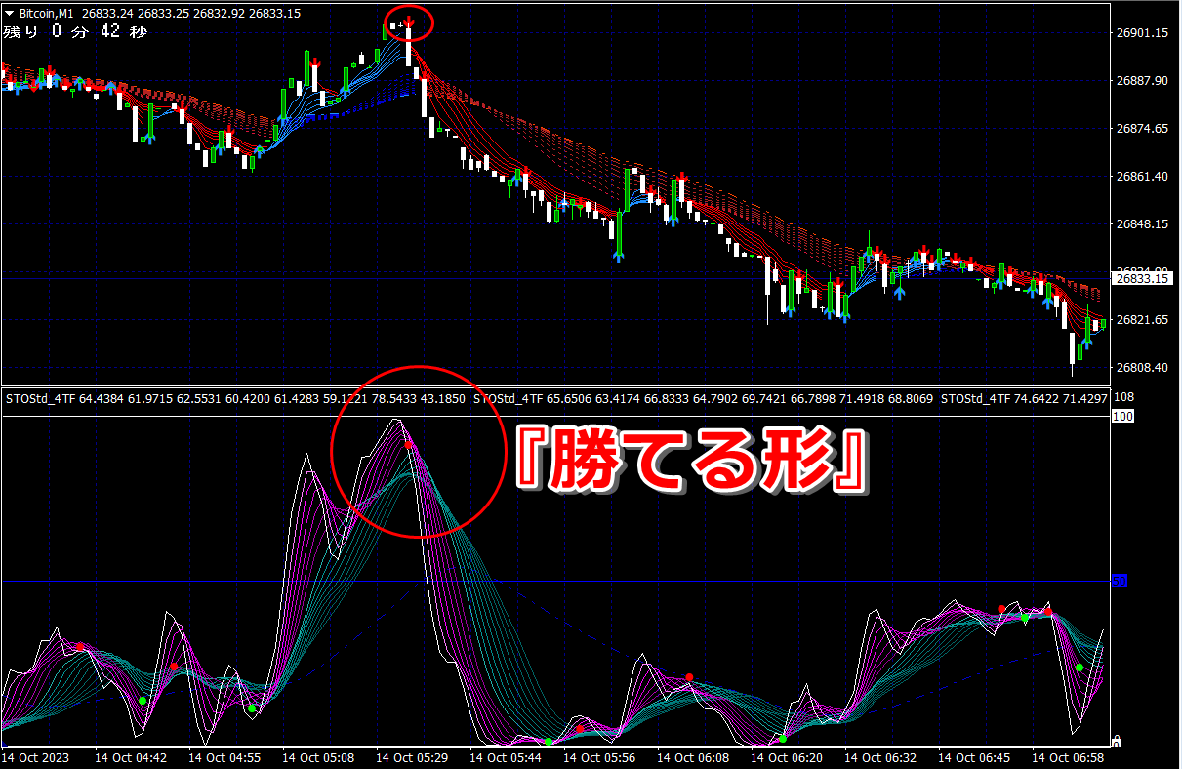The height and width of the screenshot is (769, 1182).
Task: Click the 14 Oct 06:08 time label
Action: click(693, 757)
